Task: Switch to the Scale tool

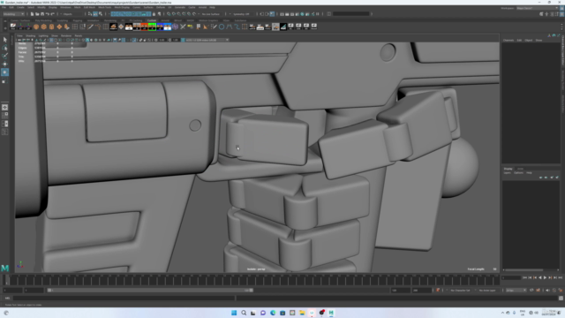Action: click(4, 80)
